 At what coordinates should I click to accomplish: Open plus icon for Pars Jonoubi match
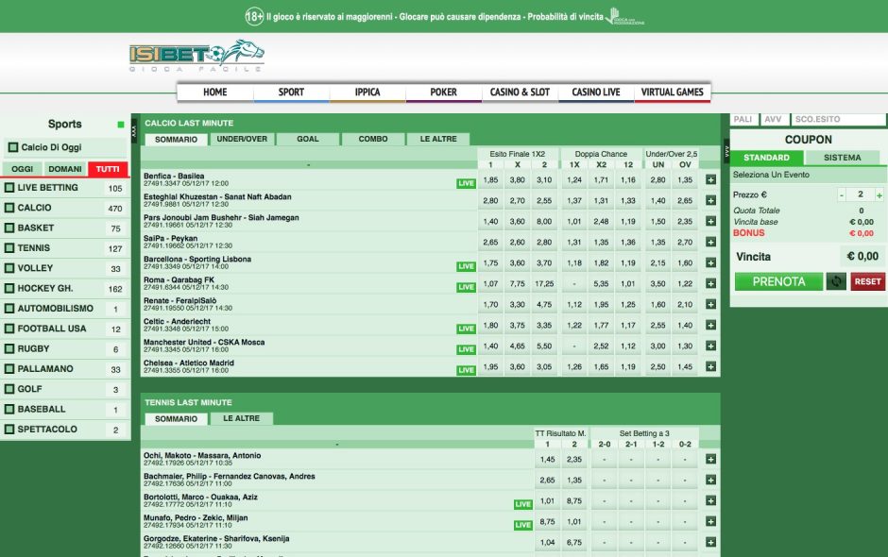710,221
